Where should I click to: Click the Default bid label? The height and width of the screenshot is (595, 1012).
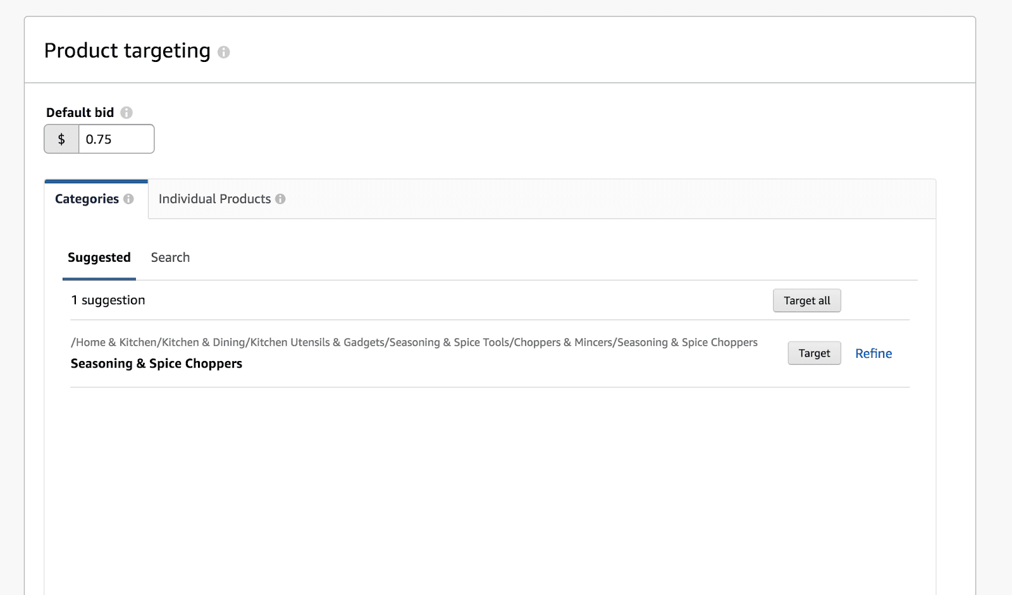point(80,113)
